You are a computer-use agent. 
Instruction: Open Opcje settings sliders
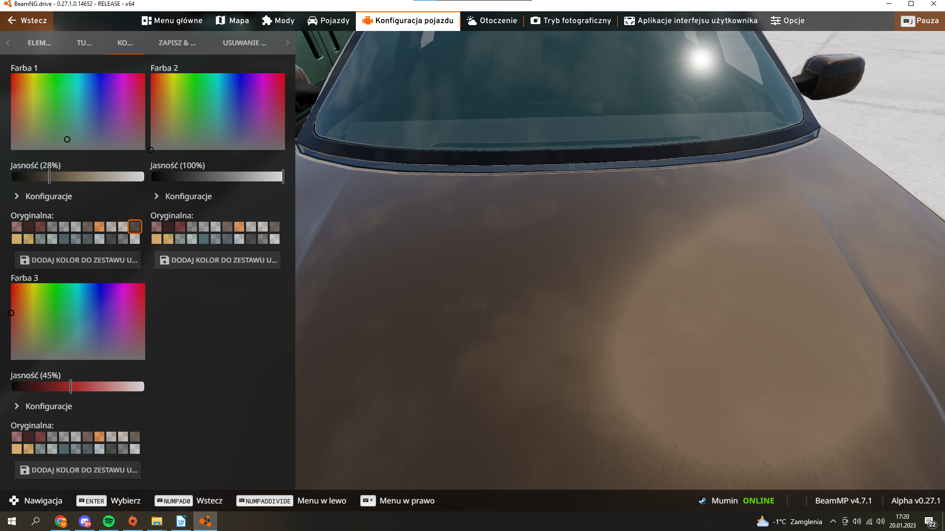pos(787,21)
